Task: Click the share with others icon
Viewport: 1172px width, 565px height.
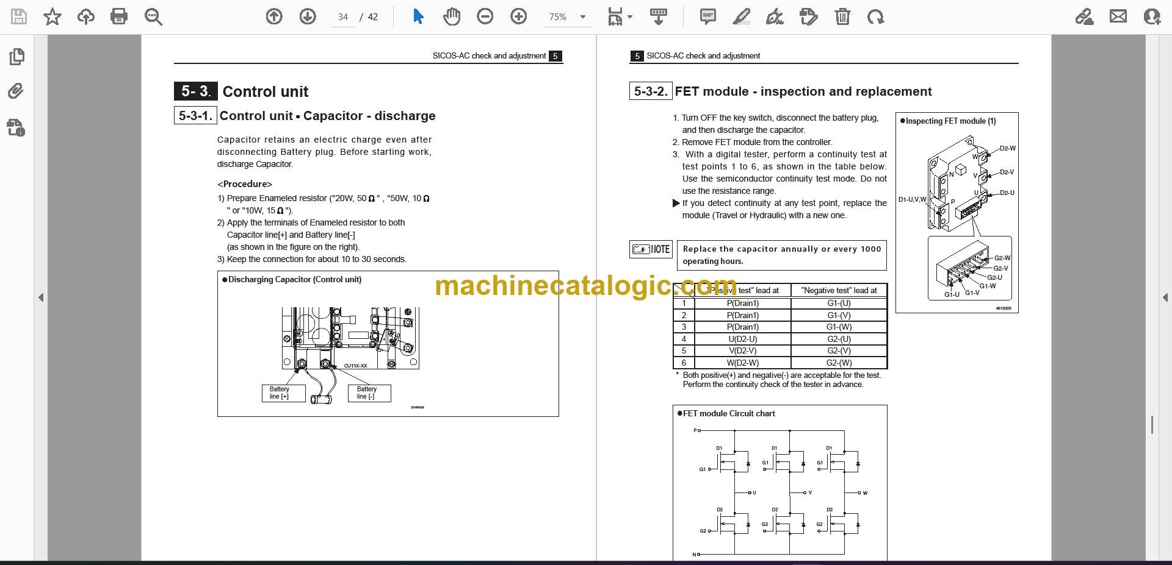Action: (x=1152, y=17)
